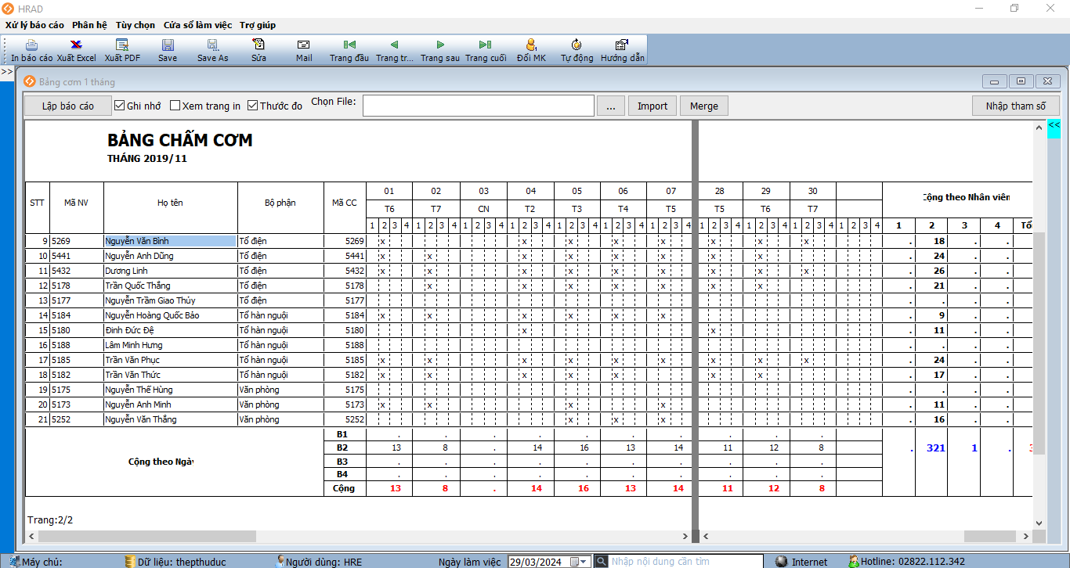Viewport: 1070px width, 568px height.
Task: Open the Ngày làm việc date dropdown
Action: pyautogui.click(x=584, y=562)
